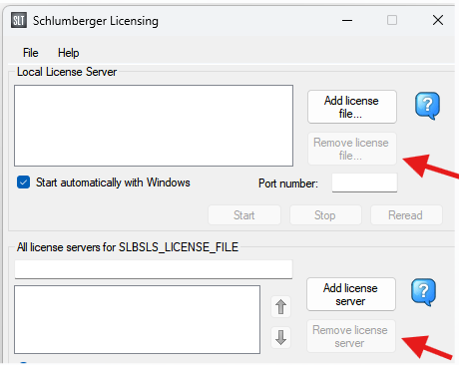Toggle Start automatically with Windows checkbox

point(23,182)
